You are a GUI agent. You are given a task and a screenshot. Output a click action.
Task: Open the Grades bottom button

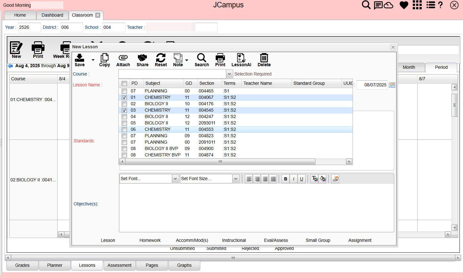coord(22,265)
